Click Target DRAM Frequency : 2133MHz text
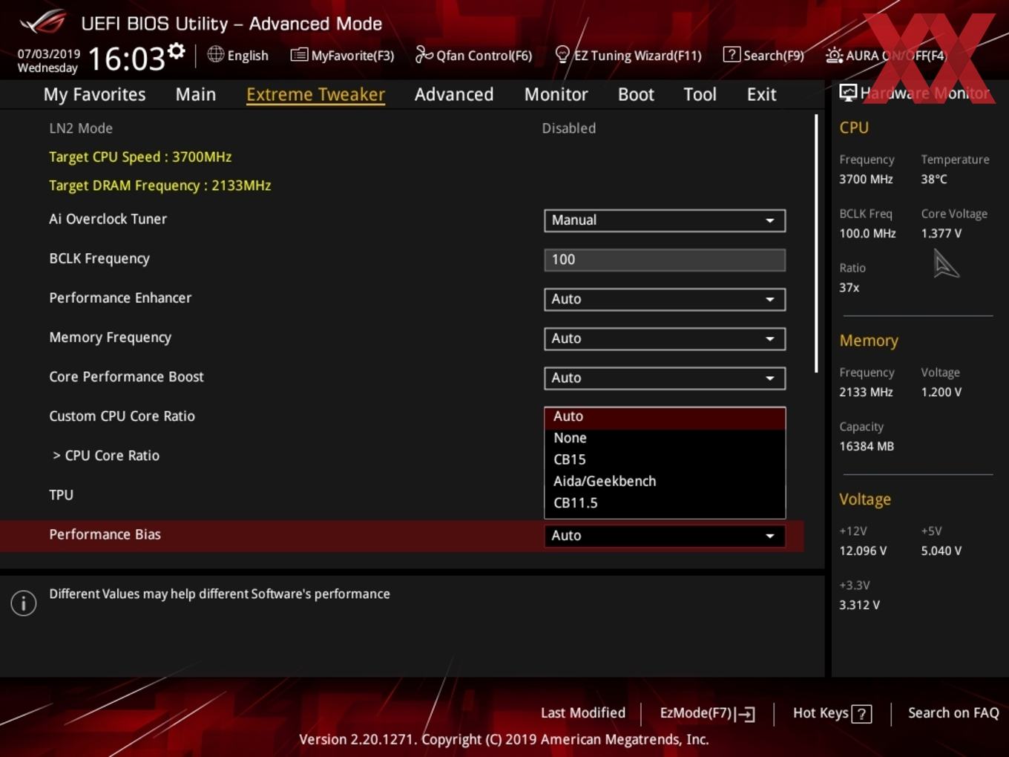 pos(160,186)
